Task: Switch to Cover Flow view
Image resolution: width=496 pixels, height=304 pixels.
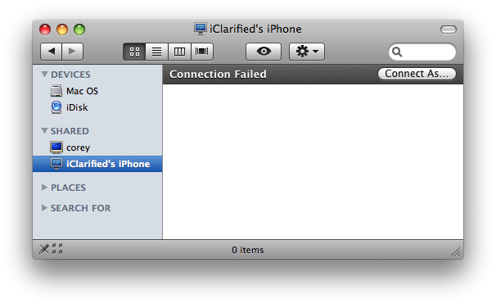Action: [x=202, y=52]
